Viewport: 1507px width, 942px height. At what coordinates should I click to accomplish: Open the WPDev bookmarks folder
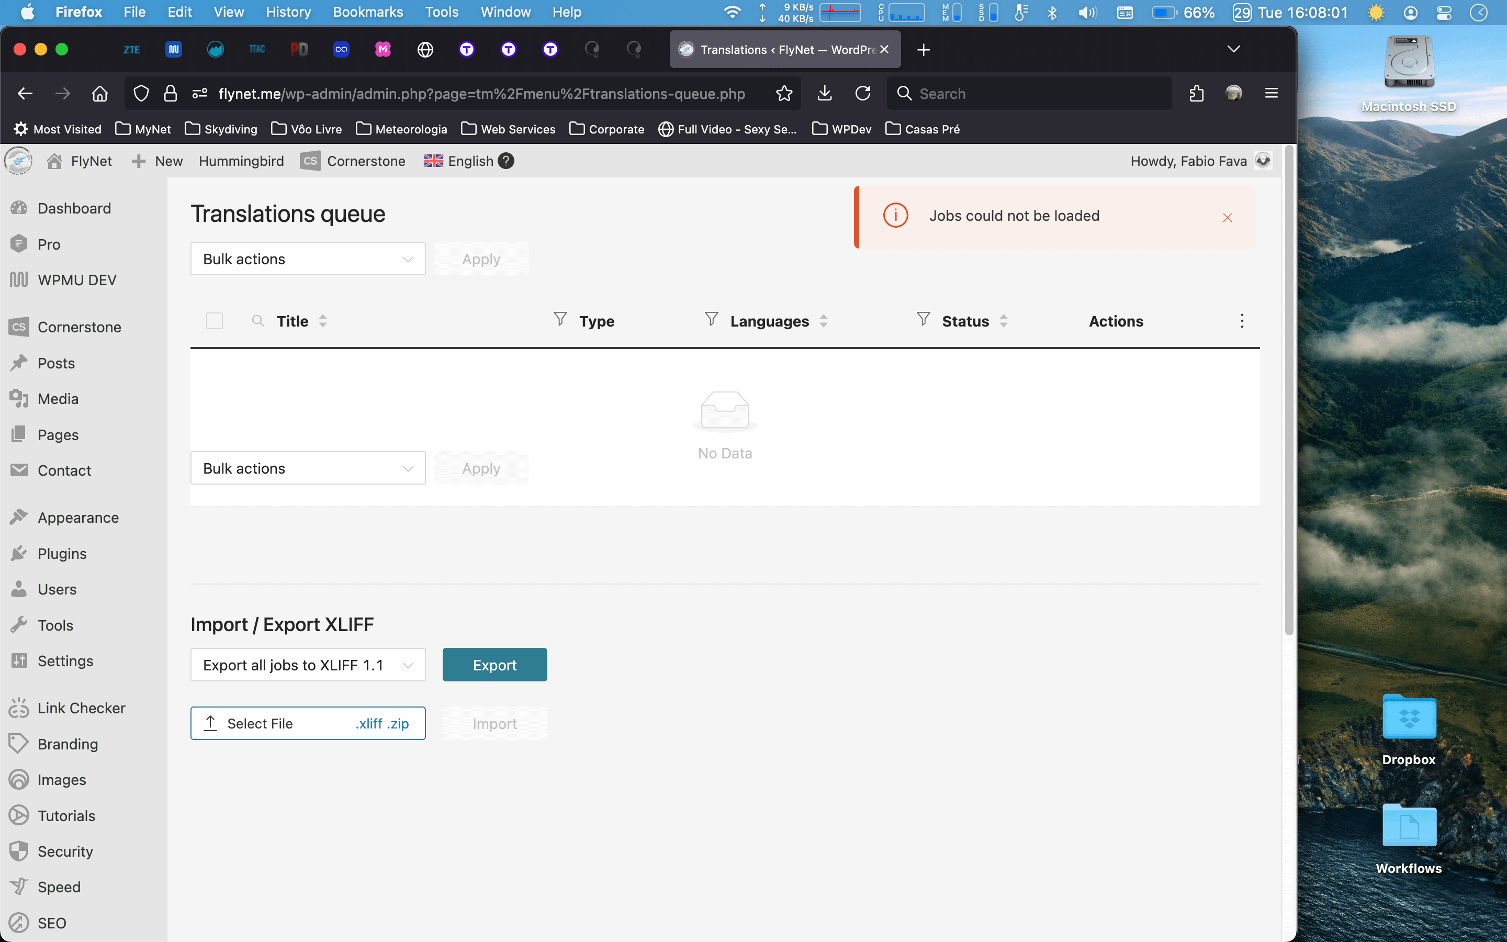pyautogui.click(x=842, y=129)
